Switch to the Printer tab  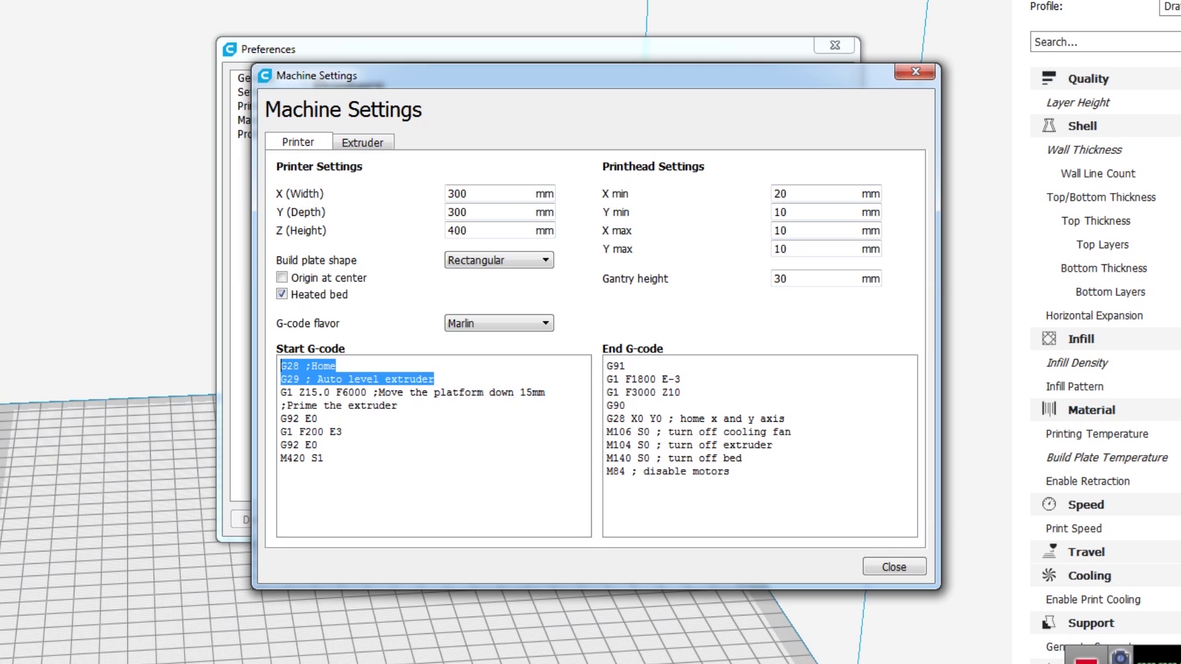click(298, 141)
